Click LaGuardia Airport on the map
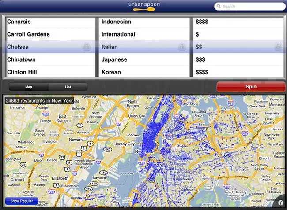This screenshot has height=210, width=287. pos(199,114)
